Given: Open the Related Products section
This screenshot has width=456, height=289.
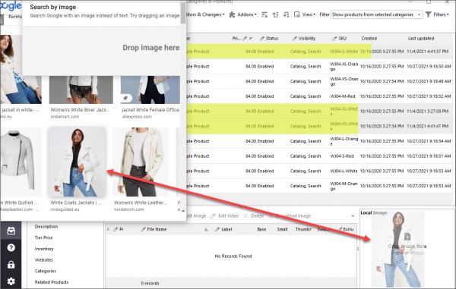Looking at the screenshot, I should [x=52, y=282].
